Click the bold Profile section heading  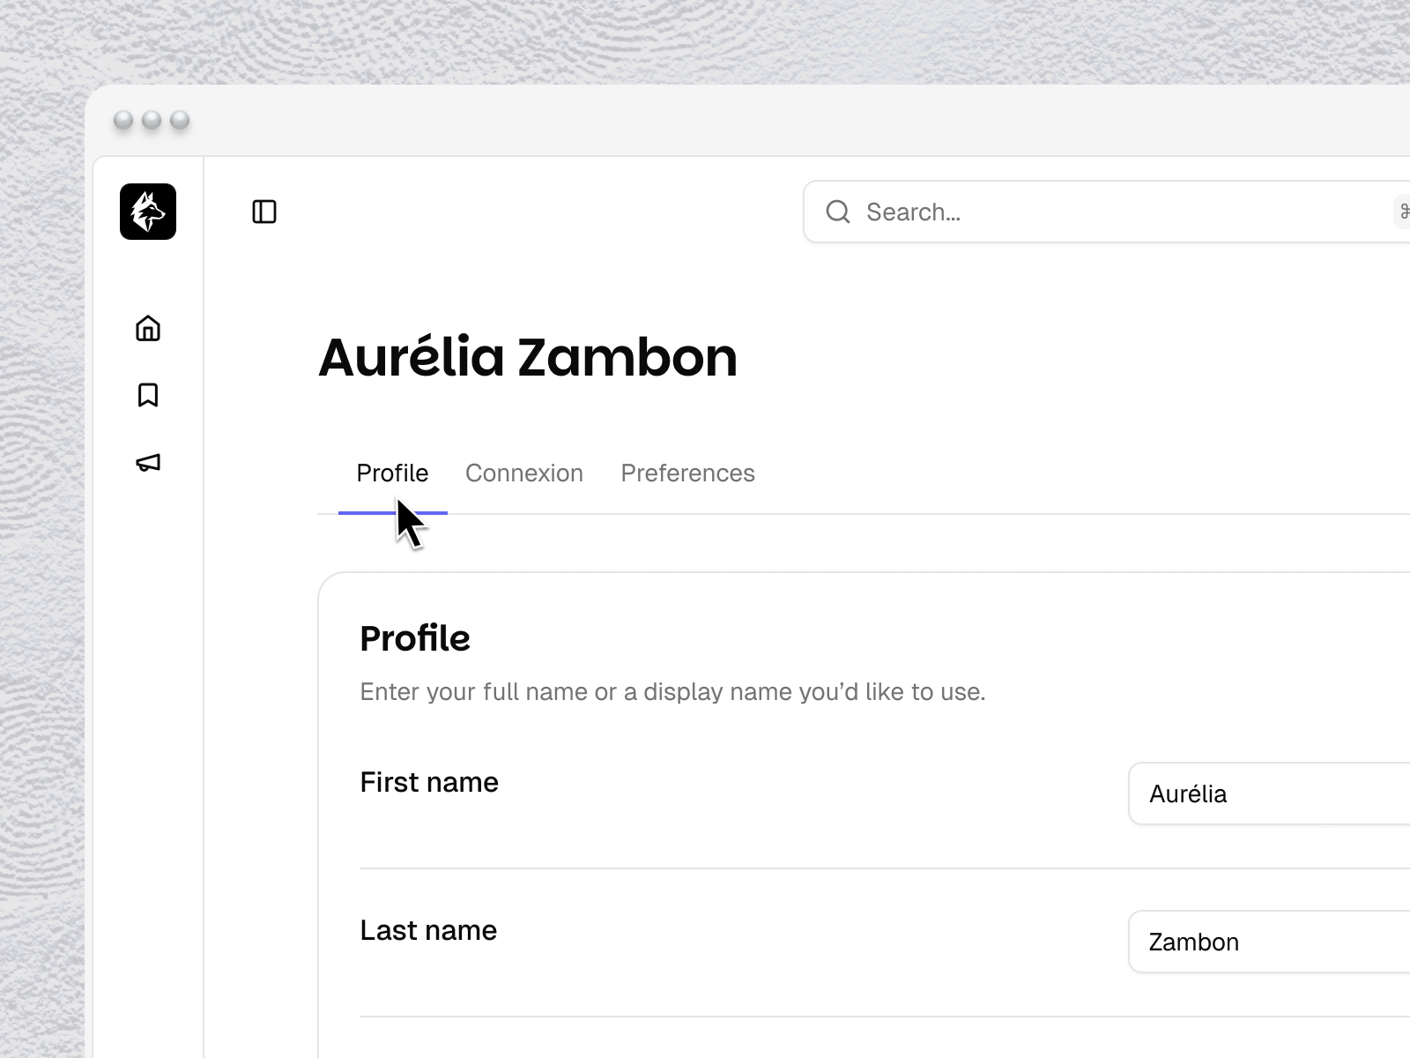coord(415,638)
